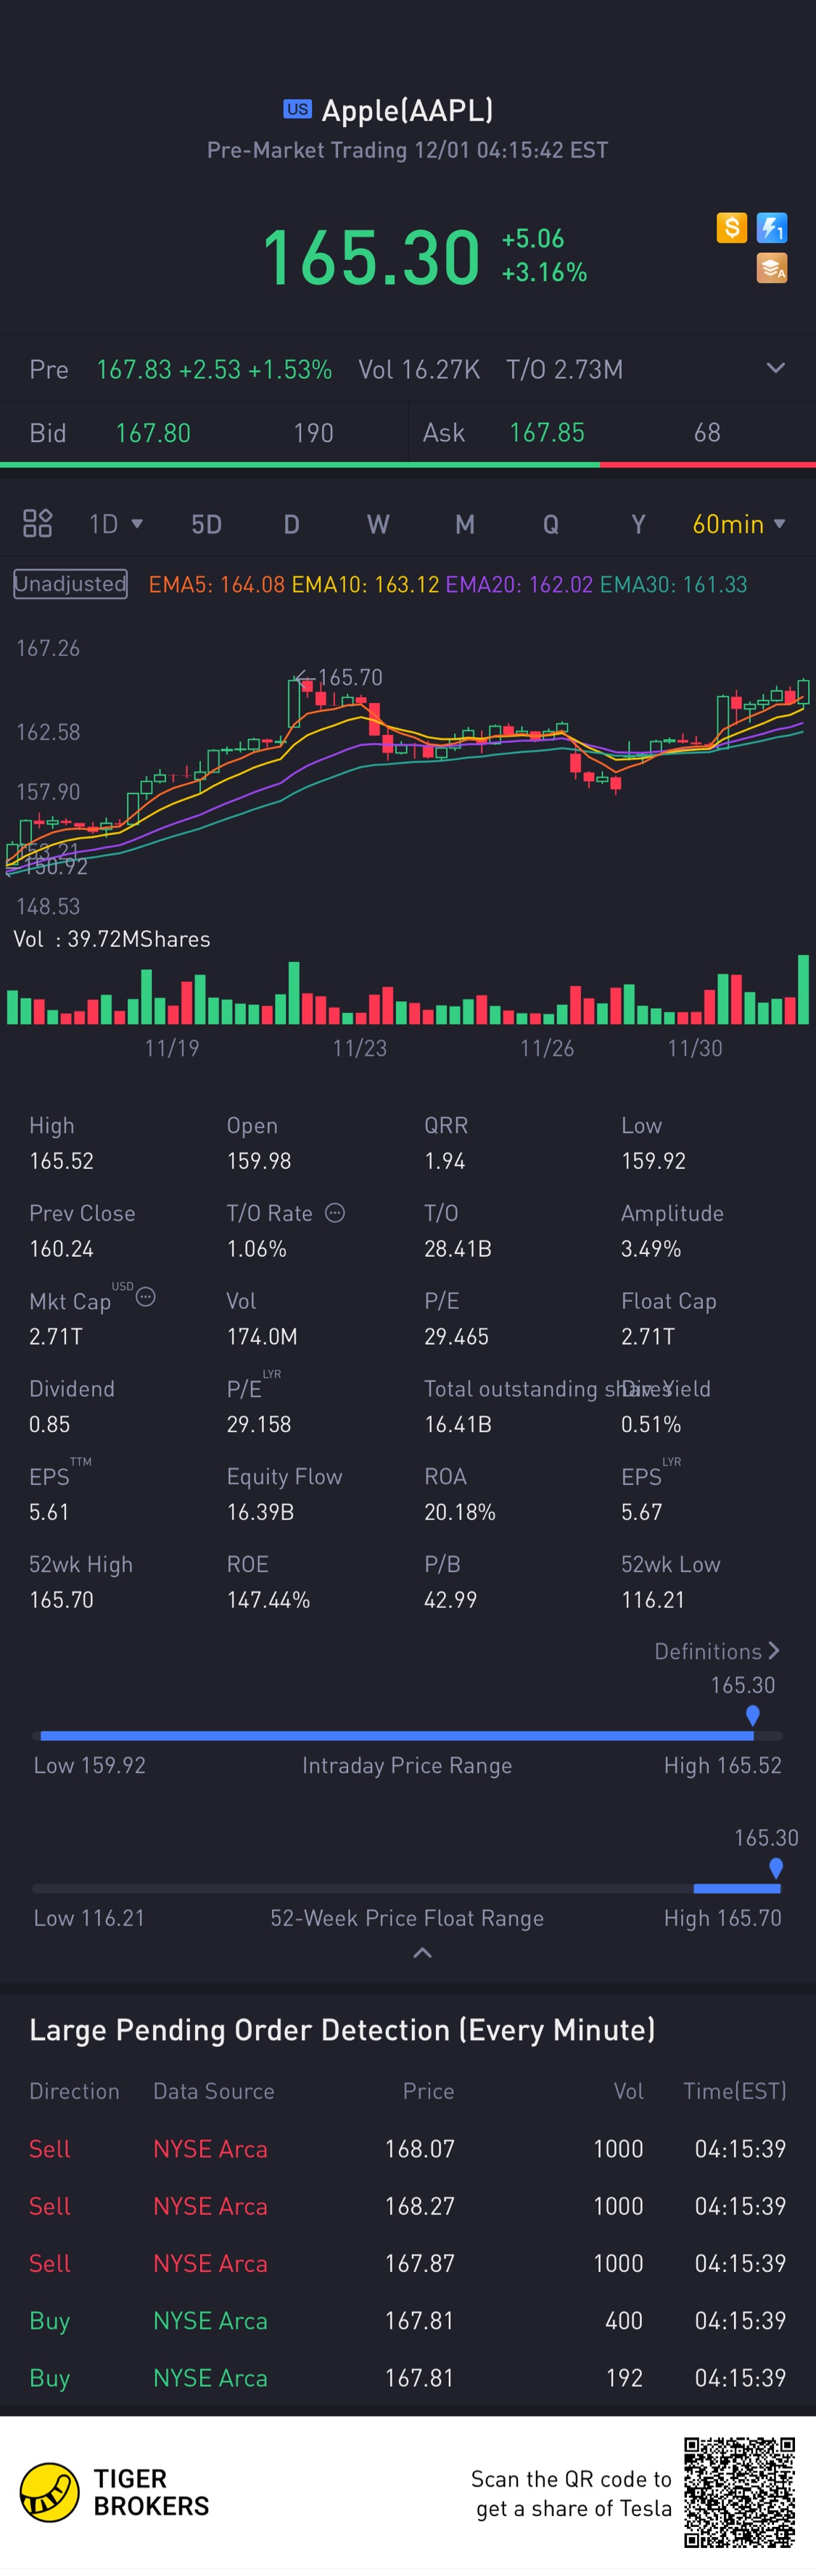Toggle the Unadjusted price setting

(x=70, y=583)
